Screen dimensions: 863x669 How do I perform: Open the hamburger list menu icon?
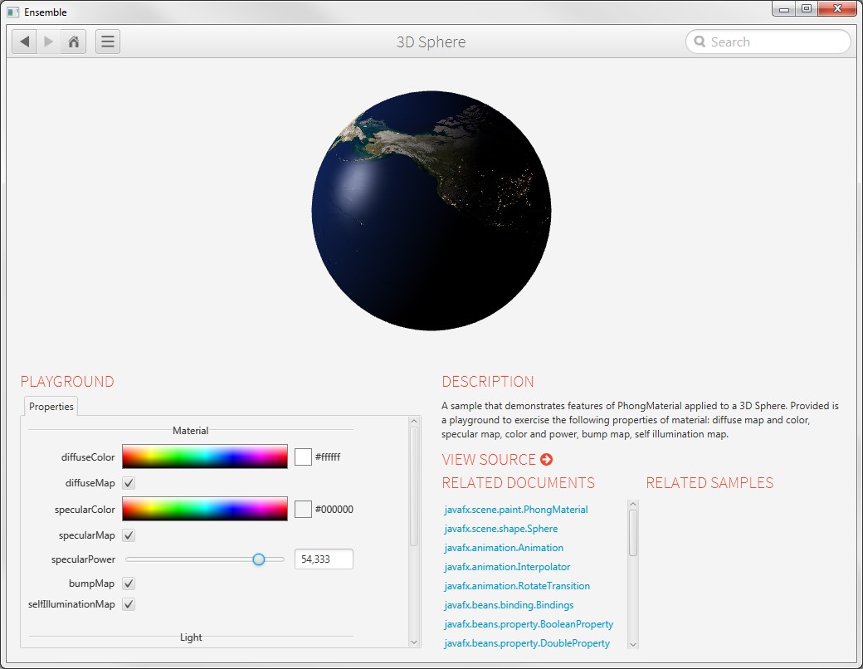(x=108, y=42)
